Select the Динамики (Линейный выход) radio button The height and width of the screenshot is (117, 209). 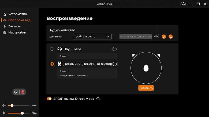(52, 64)
